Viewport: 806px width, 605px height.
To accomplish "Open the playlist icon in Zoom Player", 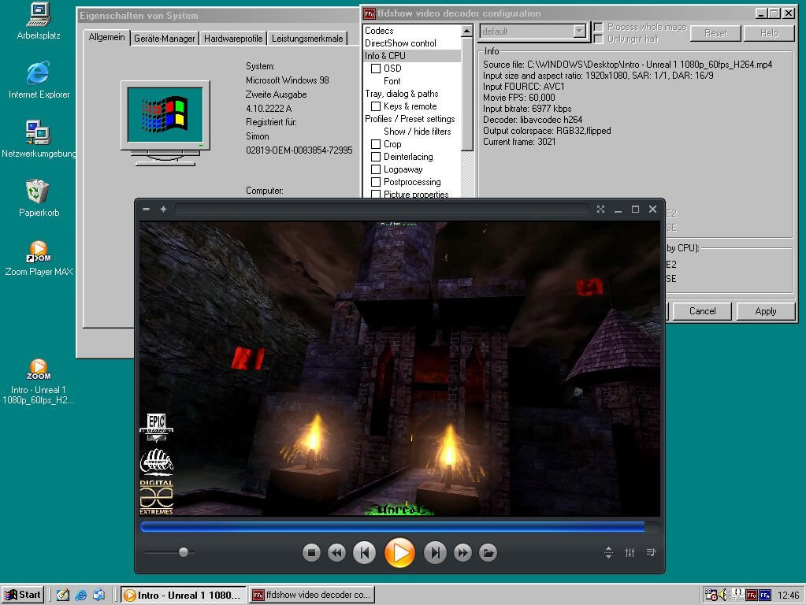I will point(651,552).
